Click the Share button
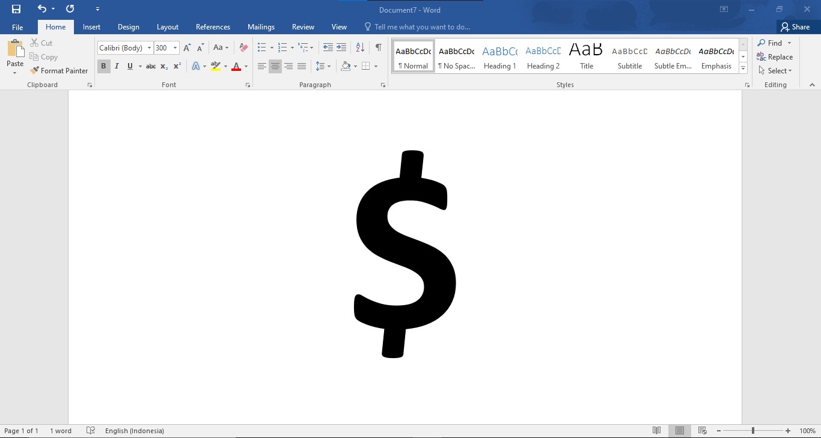This screenshot has width=821, height=438. point(795,27)
